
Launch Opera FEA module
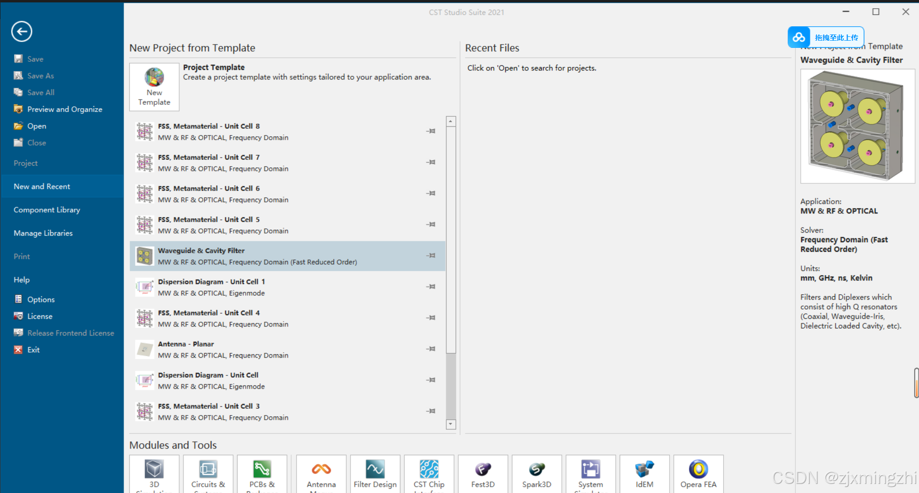(698, 474)
